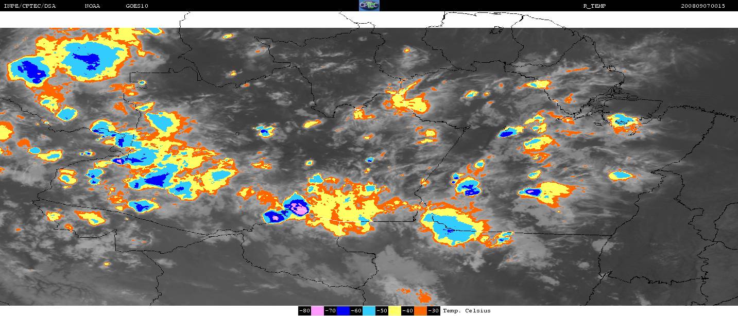Select the pink legend color swatch
Viewport: 738px width, 316px height.
317,311
